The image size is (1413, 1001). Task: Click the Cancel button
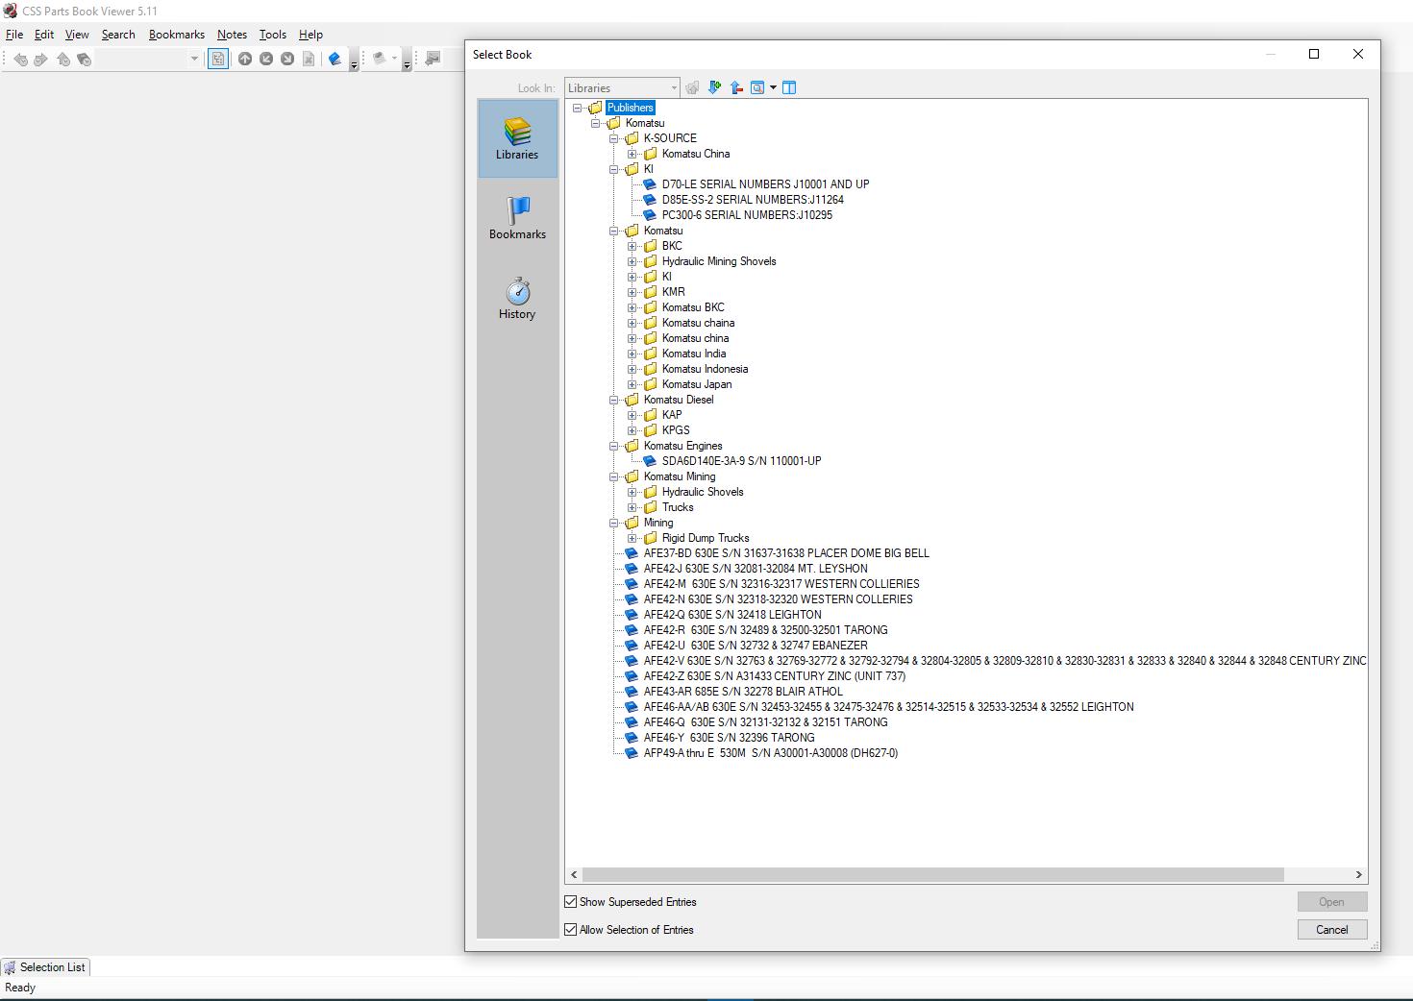pos(1331,929)
